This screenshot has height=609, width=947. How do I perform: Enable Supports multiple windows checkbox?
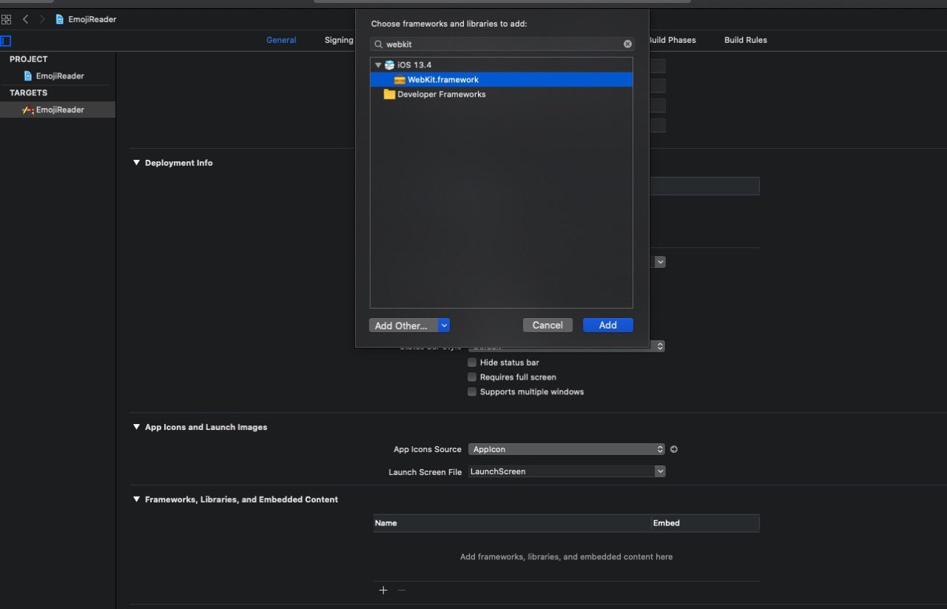[472, 392]
